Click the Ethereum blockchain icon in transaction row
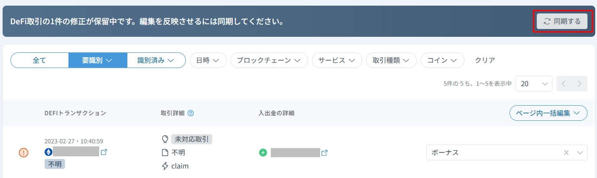The height and width of the screenshot is (178, 597). (x=48, y=152)
